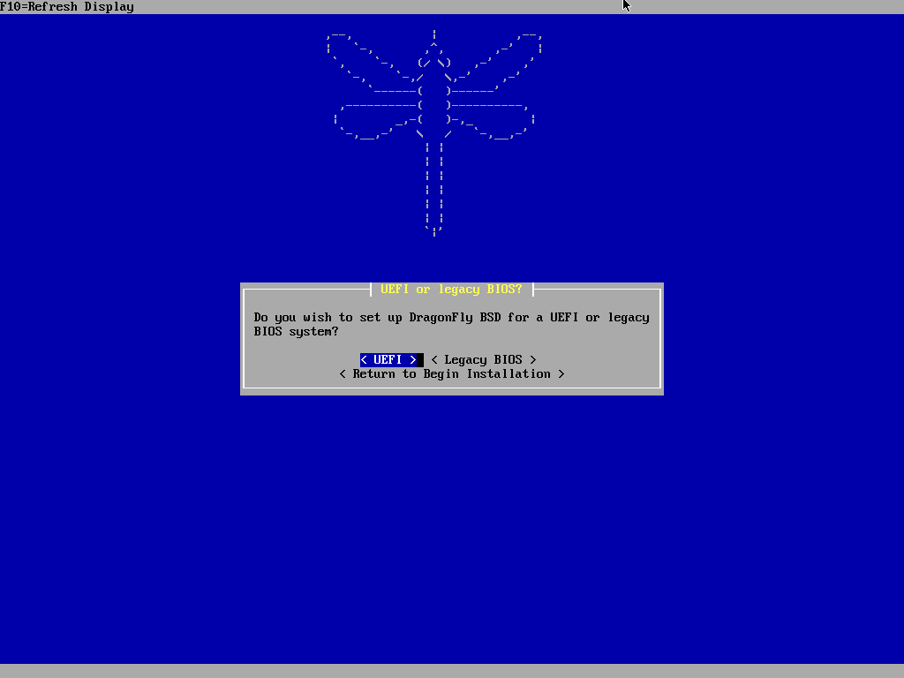
Task: Activate Return to Begin Installation
Action: (451, 373)
